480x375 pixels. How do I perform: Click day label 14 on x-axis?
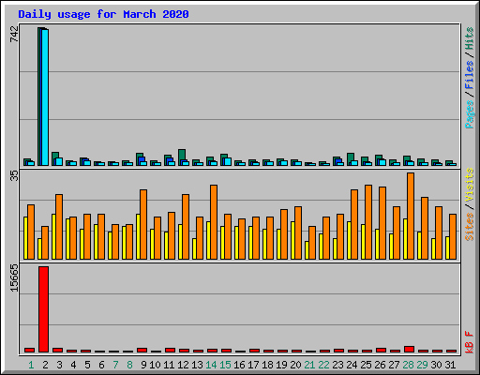click(x=211, y=365)
